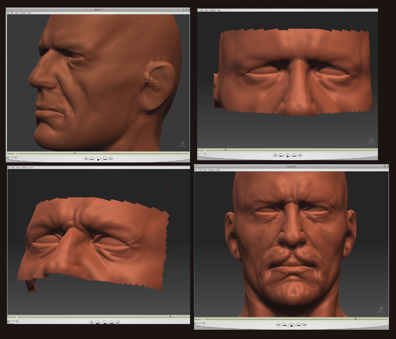Play the head_10 movie
Image resolution: width=396 pixels, height=339 pixels.
click(x=291, y=326)
